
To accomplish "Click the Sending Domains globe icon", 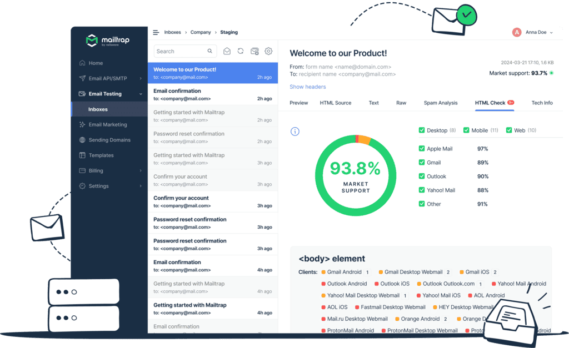I will (82, 140).
